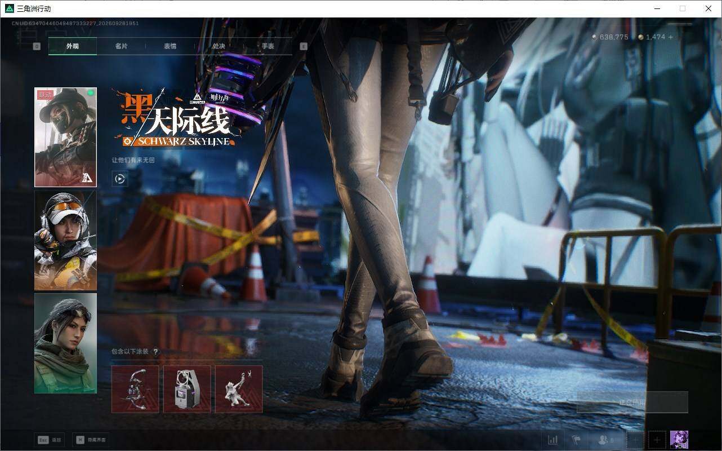Select the 手表 tab

[x=268, y=46]
